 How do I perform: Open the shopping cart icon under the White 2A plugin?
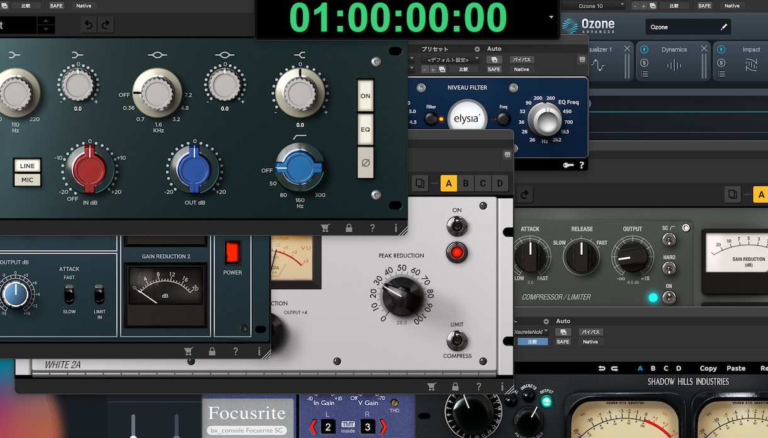pyautogui.click(x=431, y=386)
